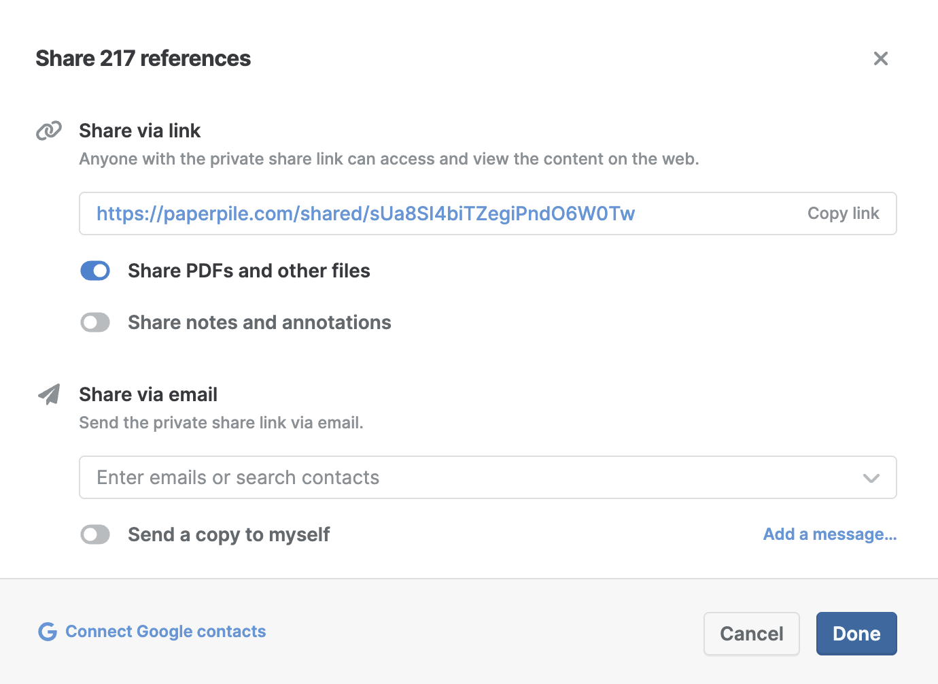Click the chain link icon beside Share via link
The image size is (938, 684).
tap(49, 131)
